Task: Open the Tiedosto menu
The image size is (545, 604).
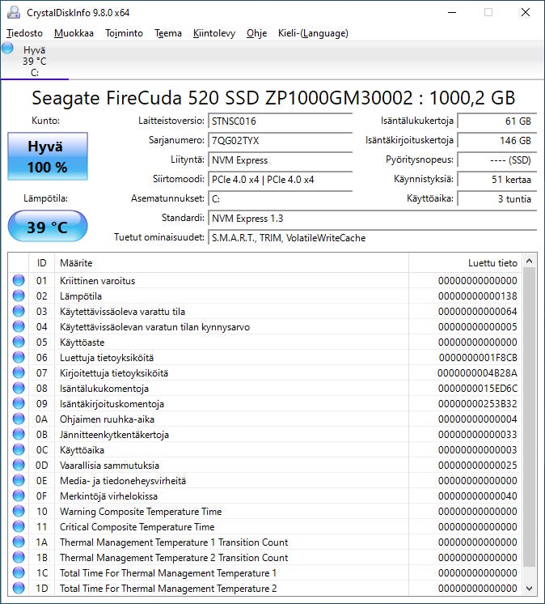Action: pos(24,33)
